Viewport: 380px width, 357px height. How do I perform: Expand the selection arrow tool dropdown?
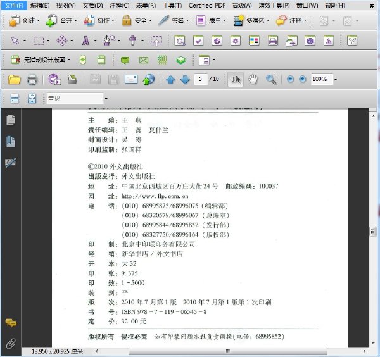pyautogui.click(x=25, y=41)
